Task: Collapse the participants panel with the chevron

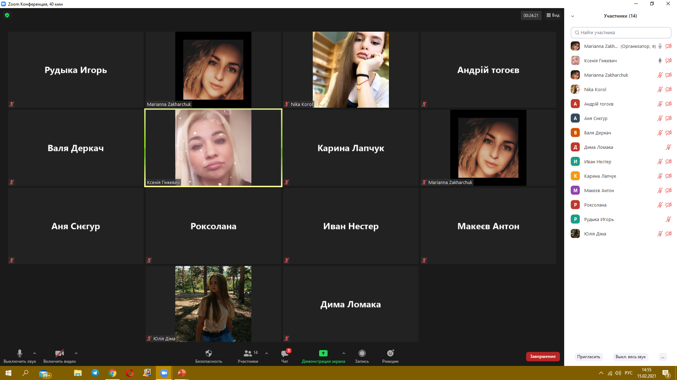Action: pos(573,16)
